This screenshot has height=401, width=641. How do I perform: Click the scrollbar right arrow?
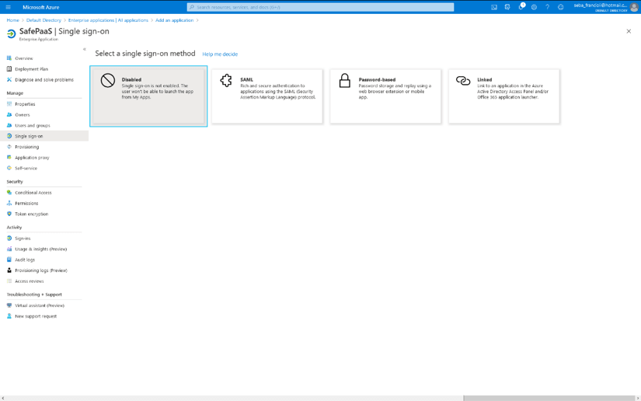click(638, 398)
